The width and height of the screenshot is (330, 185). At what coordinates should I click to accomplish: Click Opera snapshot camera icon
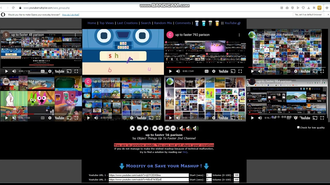(287, 8)
